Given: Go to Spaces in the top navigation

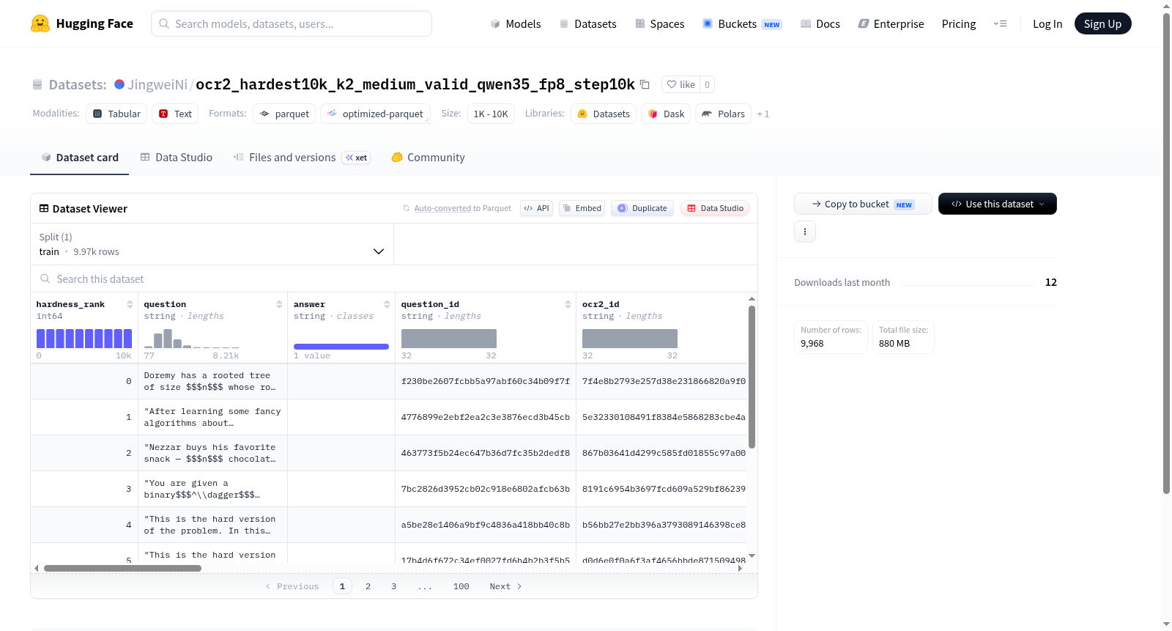Looking at the screenshot, I should click(660, 24).
